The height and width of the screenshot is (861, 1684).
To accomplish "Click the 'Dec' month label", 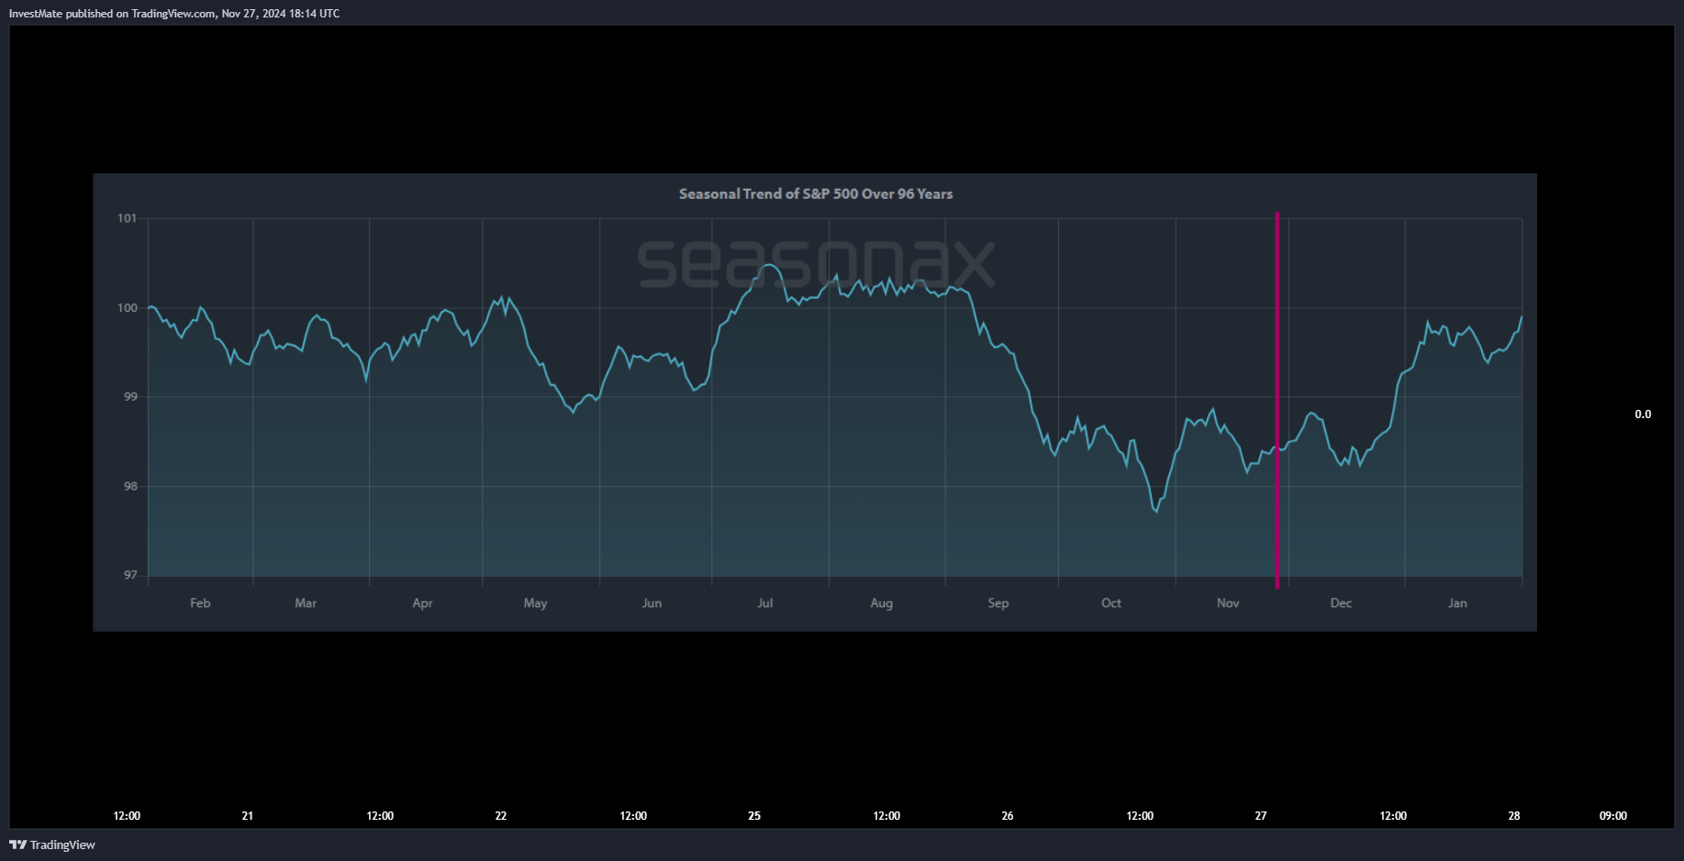I will click(x=1341, y=602).
